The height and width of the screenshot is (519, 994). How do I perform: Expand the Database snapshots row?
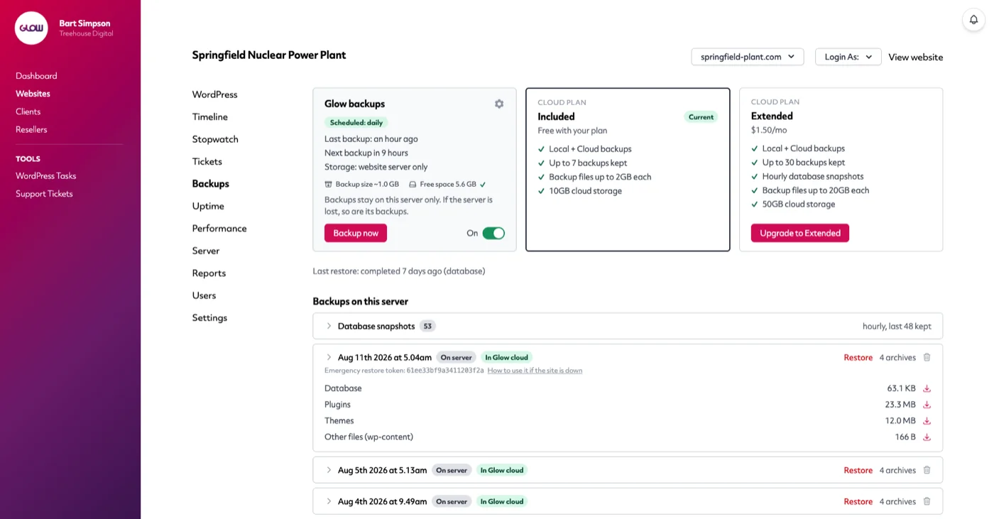(329, 326)
